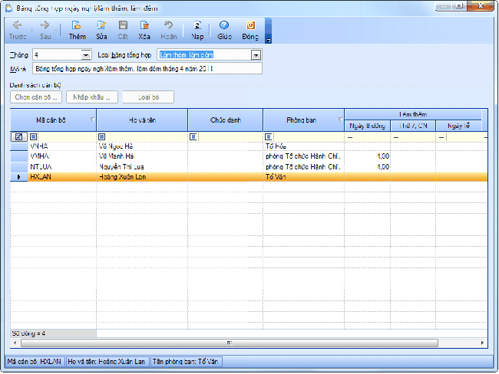The height and width of the screenshot is (374, 499).
Task: Click the Xóa delete toolbar icon
Action: (x=144, y=25)
